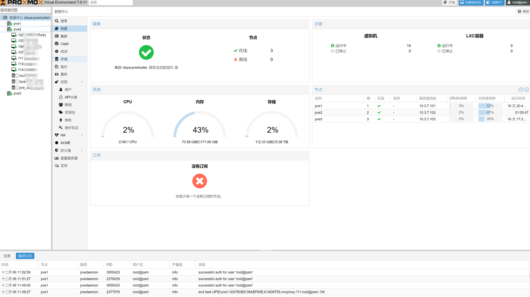Click the 防火墙 shield icon
Screen dimensions: 530x297
click(x=57, y=150)
